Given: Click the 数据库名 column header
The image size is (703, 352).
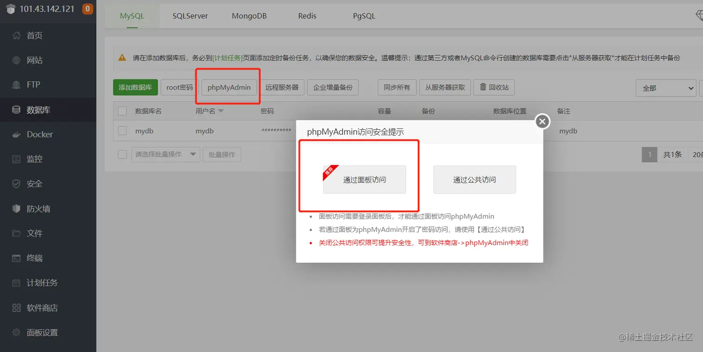Looking at the screenshot, I should [148, 111].
